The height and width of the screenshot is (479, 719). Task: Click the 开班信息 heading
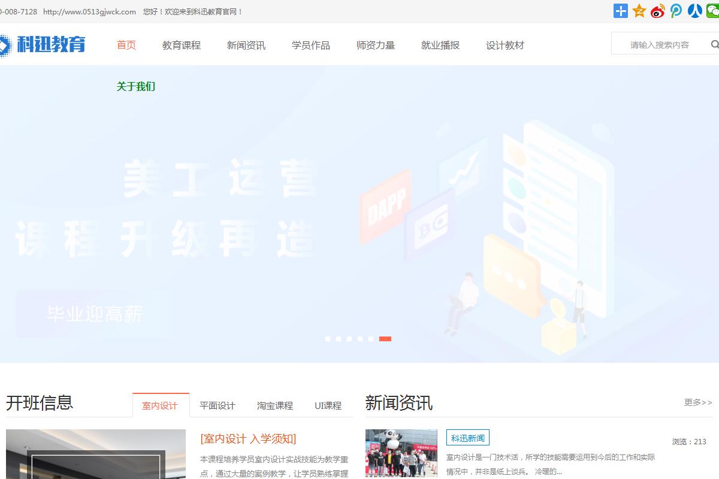coord(40,402)
